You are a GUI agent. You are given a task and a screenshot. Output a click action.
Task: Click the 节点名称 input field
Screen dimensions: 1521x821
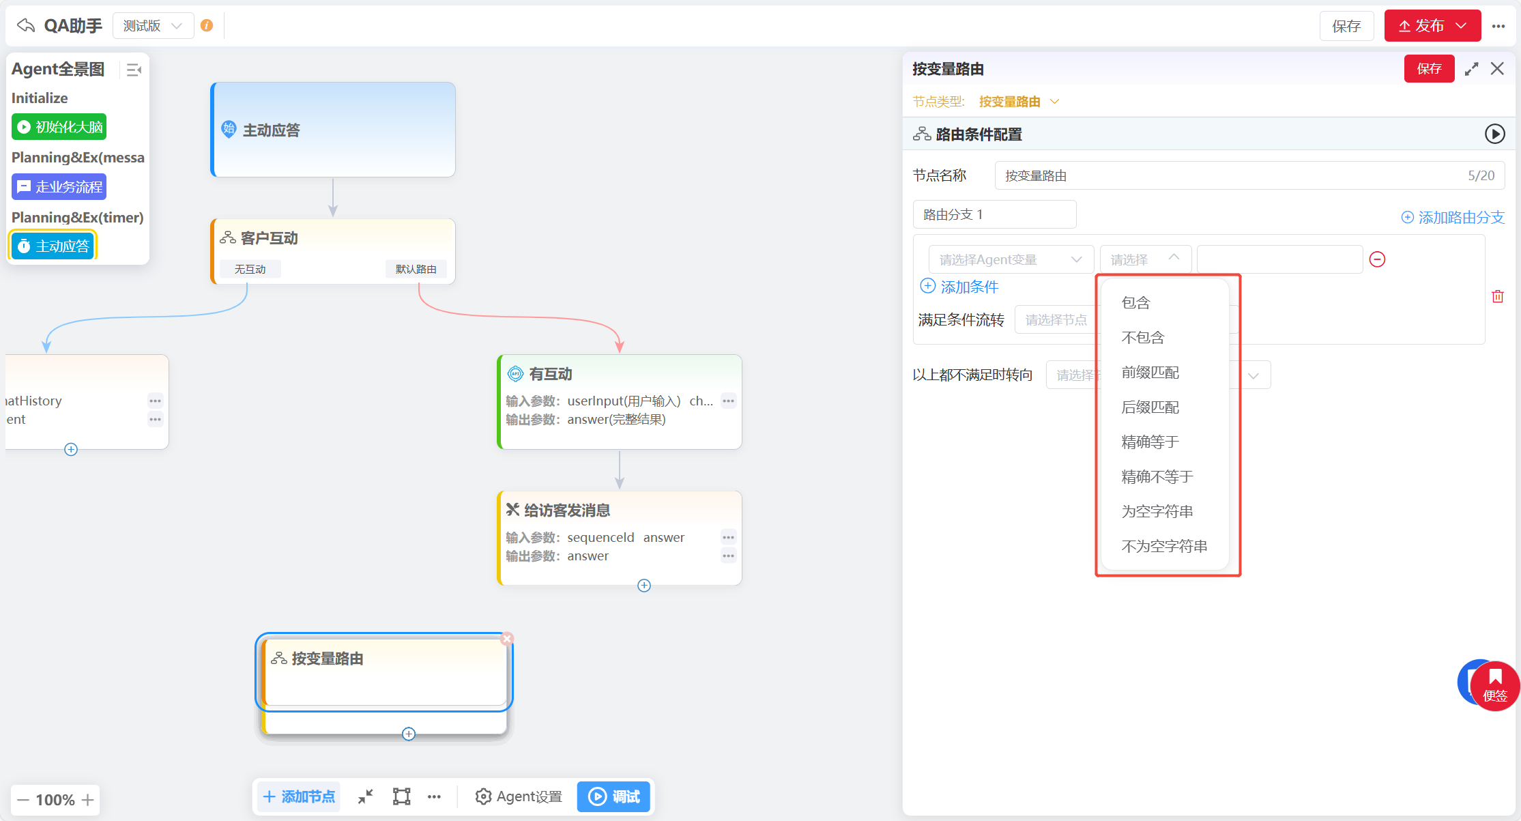point(1228,175)
